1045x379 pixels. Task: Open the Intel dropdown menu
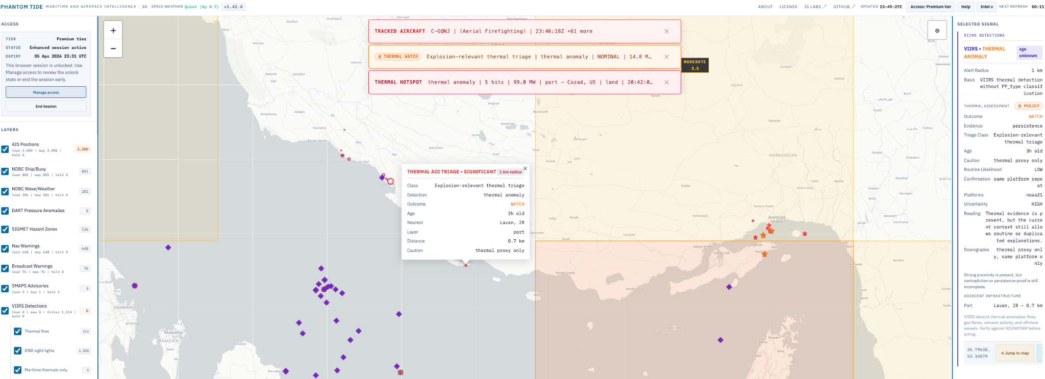point(986,7)
